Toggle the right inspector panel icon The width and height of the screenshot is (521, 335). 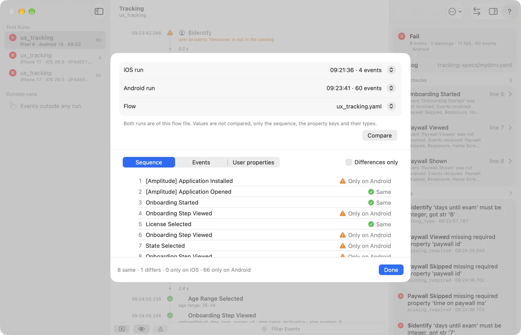[x=493, y=12]
